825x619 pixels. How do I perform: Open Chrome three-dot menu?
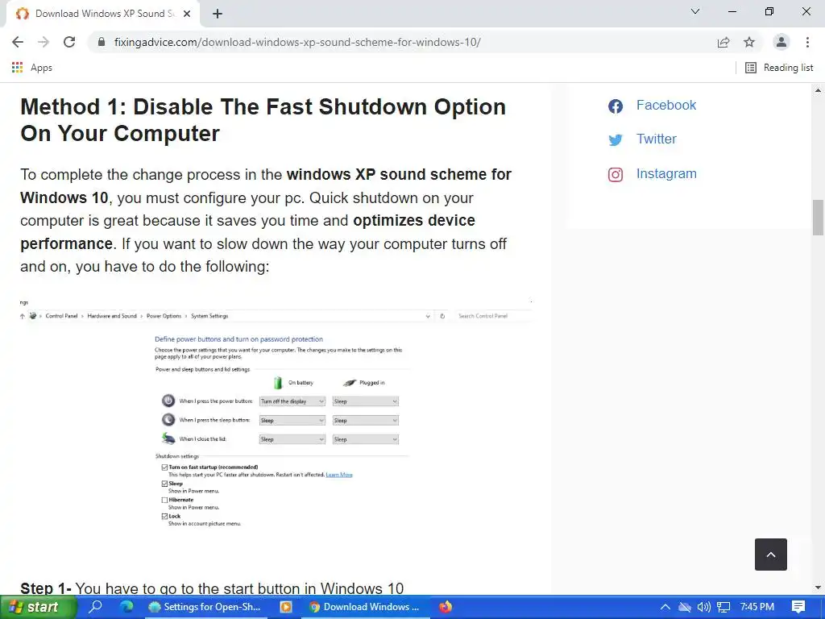[x=807, y=42]
